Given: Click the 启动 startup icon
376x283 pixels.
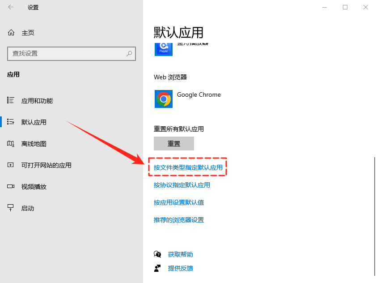Looking at the screenshot, I should (11, 208).
